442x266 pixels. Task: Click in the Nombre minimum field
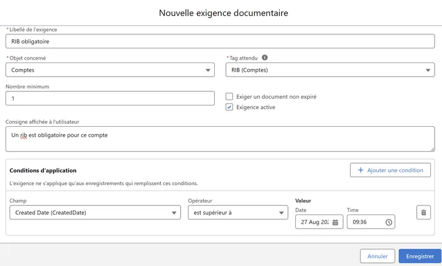(110, 98)
